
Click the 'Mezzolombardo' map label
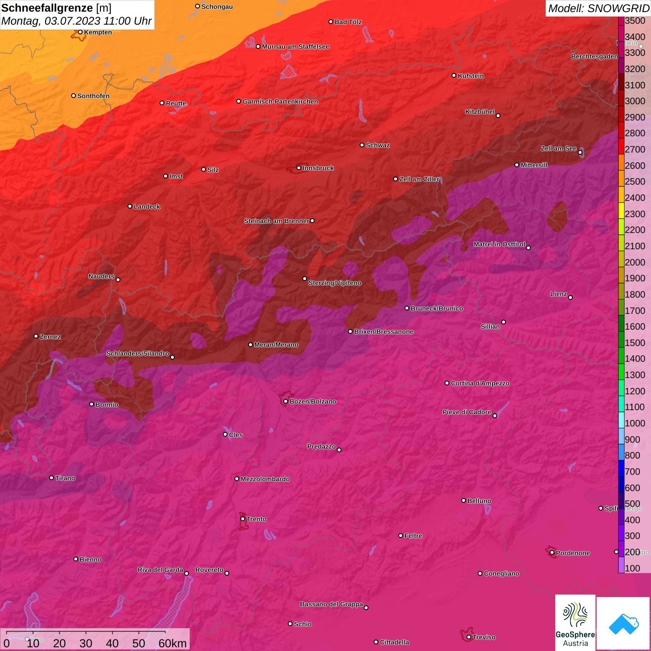[x=265, y=479]
